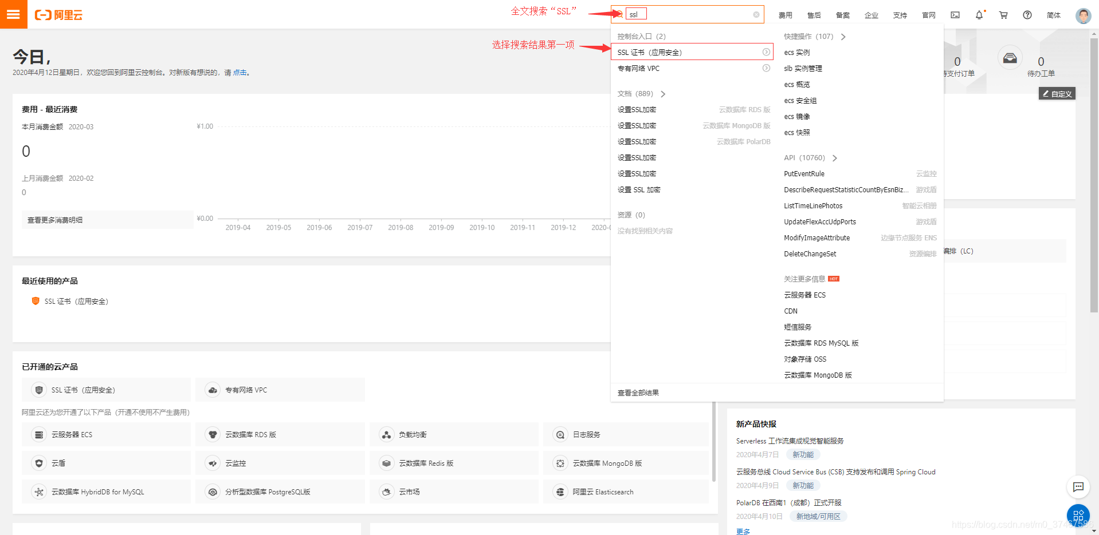The image size is (1099, 535).
Task: Open the shopping cart icon
Action: 1003,15
